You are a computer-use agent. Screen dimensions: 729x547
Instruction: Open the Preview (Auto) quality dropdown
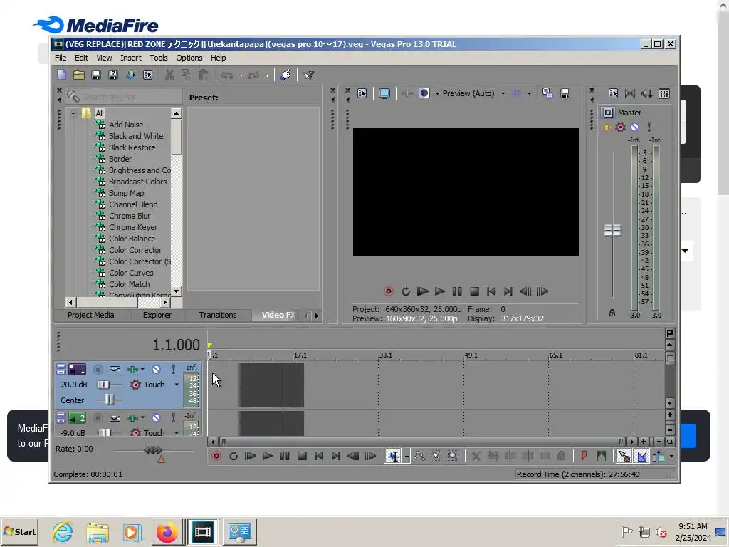coord(503,94)
